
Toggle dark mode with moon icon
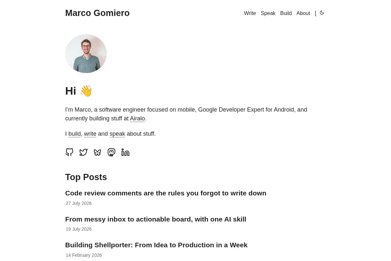322,13
